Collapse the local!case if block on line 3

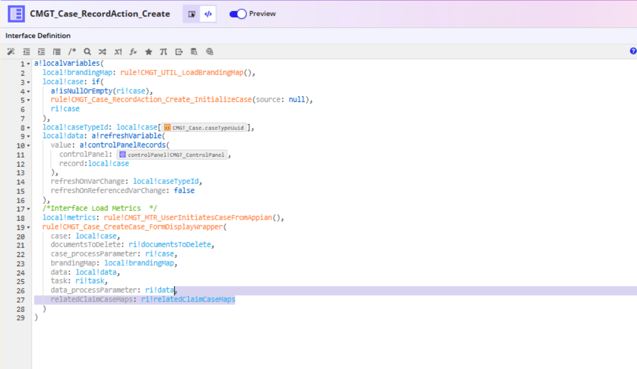pos(28,82)
